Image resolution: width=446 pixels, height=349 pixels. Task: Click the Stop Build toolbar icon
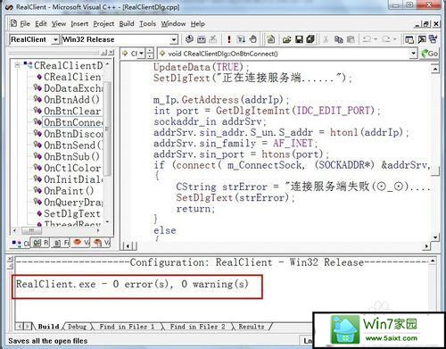click(213, 39)
